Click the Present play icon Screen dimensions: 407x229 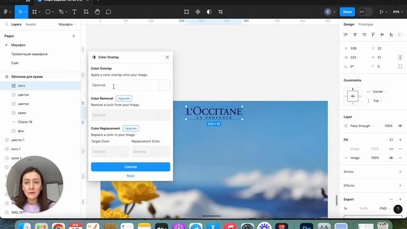[382, 11]
